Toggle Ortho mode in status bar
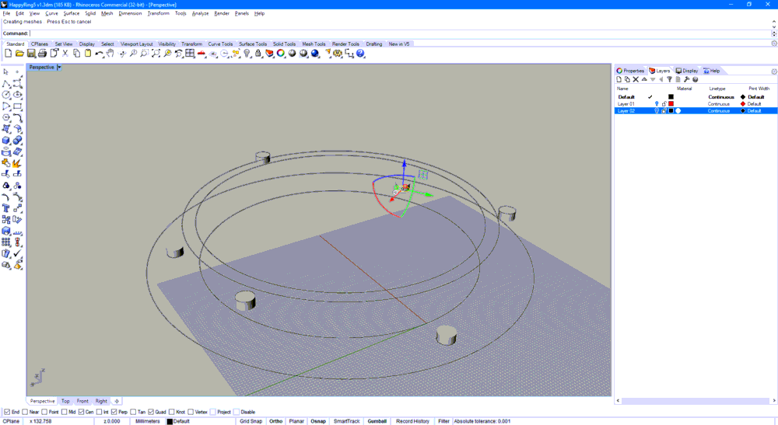The image size is (778, 425). [x=276, y=421]
